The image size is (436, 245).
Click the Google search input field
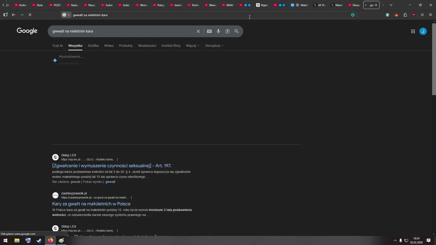click(123, 31)
